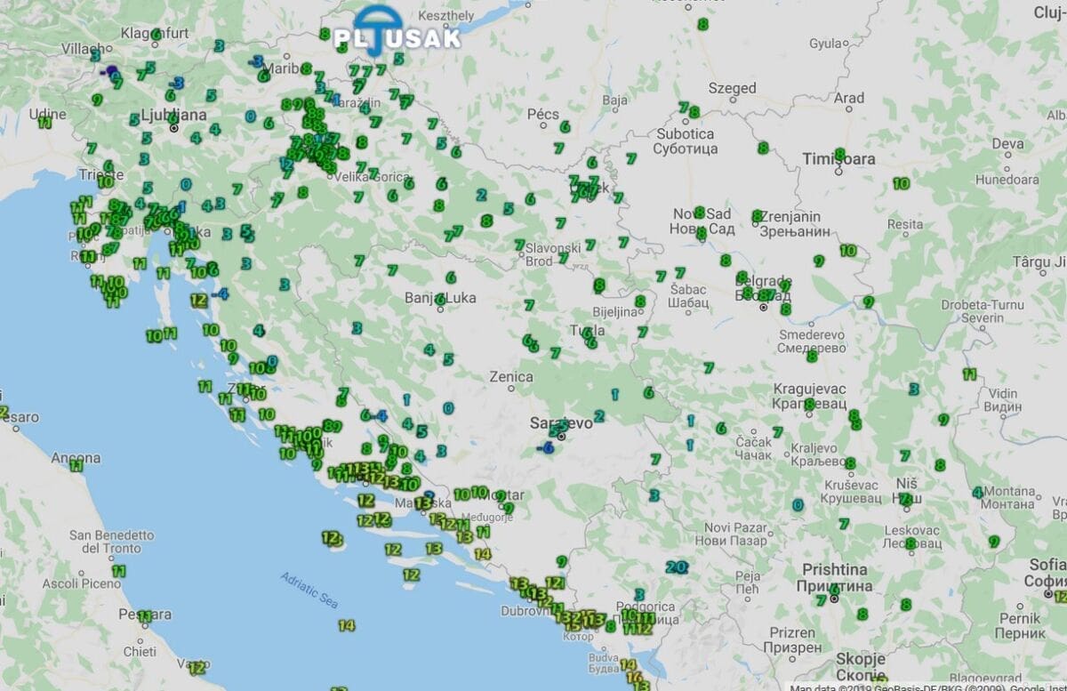Click the 11 marker at Pescara
The image size is (1067, 691).
click(x=144, y=615)
